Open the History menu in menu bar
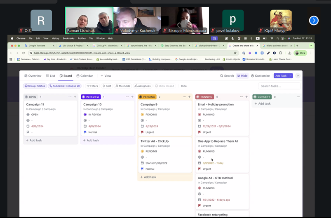This screenshot has height=218, width=331. click(x=56, y=38)
